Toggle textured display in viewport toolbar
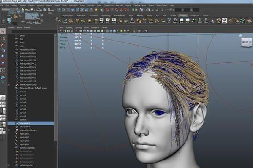253x168 pixels. (x=118, y=31)
